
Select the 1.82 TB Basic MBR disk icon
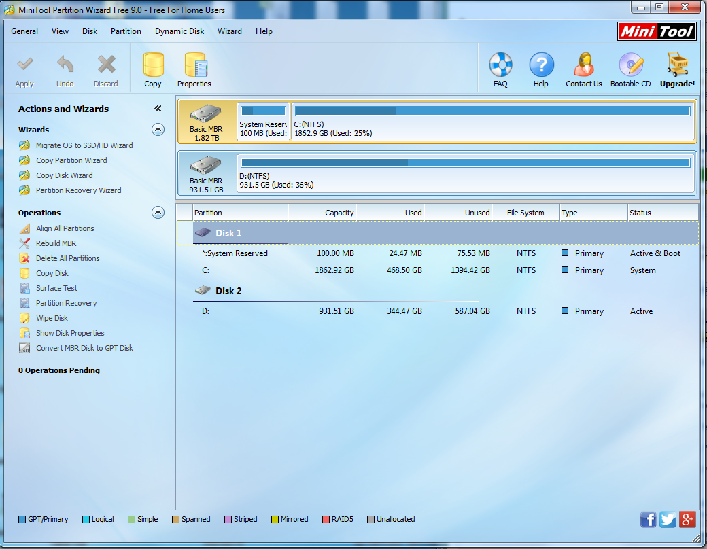[x=206, y=113]
